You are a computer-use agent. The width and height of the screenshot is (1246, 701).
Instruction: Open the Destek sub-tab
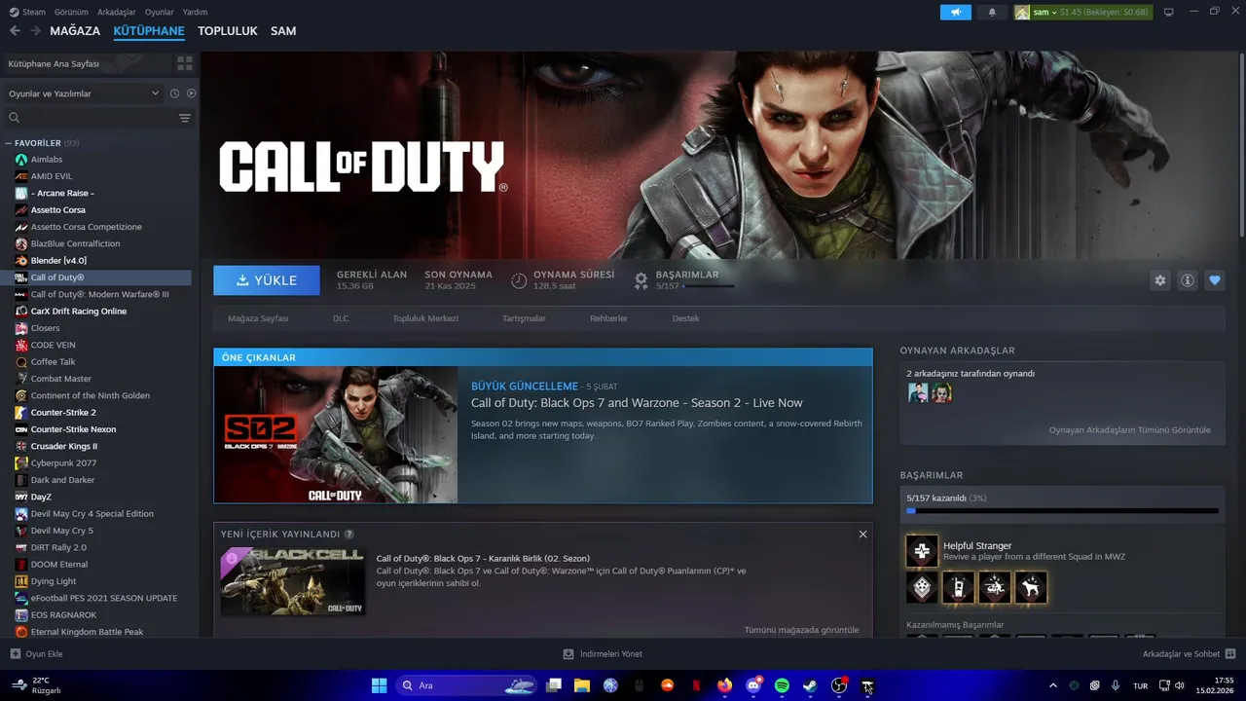685,318
